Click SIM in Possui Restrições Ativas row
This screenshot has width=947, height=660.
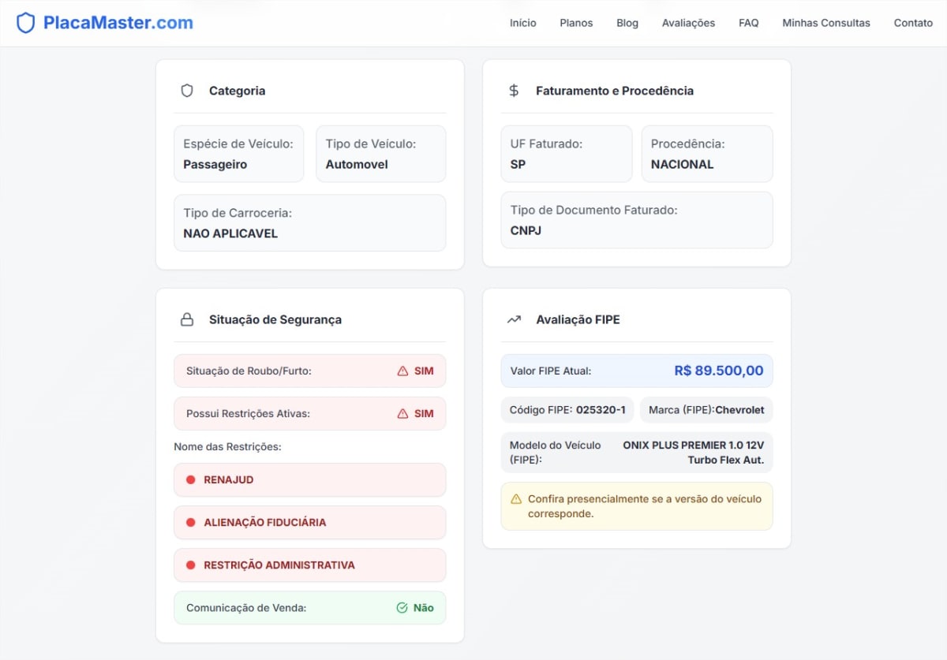tap(424, 413)
